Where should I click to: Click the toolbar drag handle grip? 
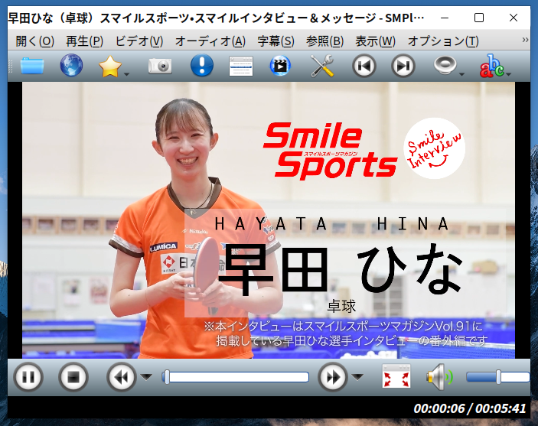[x=10, y=66]
